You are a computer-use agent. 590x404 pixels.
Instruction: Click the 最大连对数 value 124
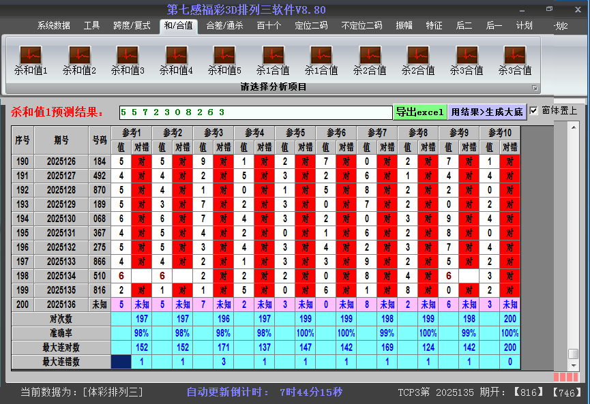point(428,347)
